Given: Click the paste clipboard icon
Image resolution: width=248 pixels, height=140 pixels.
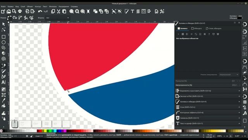Looking at the screenshot, I should tap(64, 11).
